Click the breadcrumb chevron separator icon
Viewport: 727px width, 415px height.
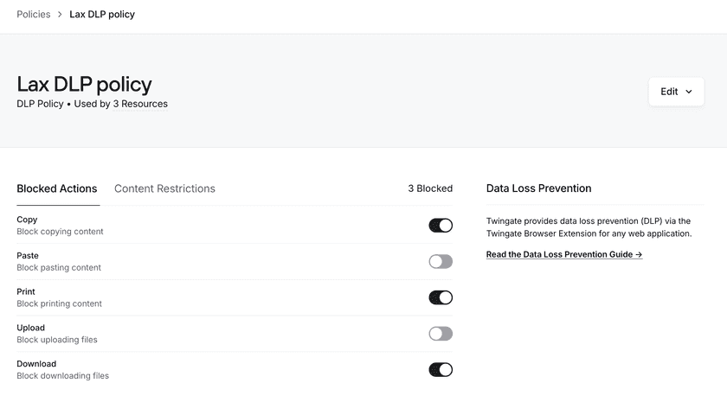[x=60, y=15]
